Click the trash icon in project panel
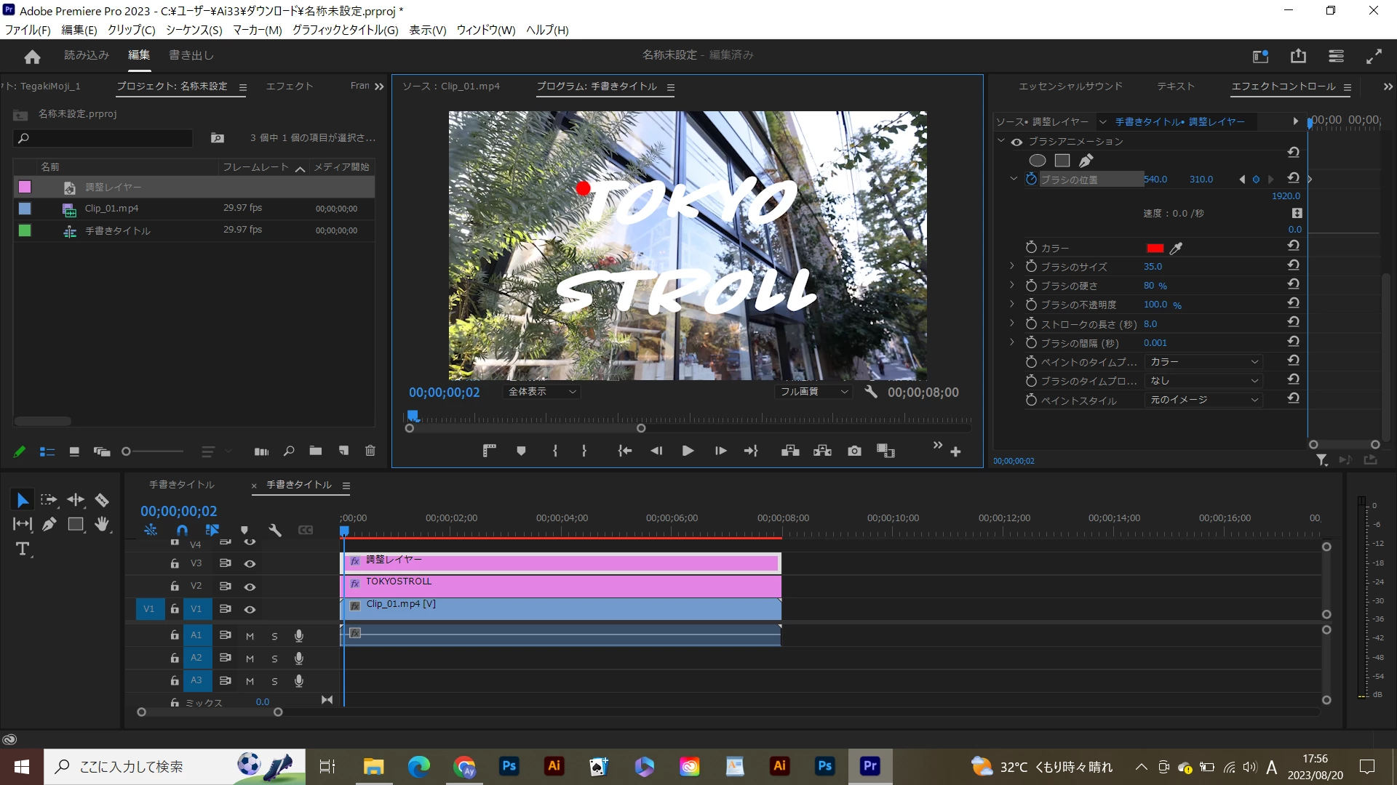 370,451
